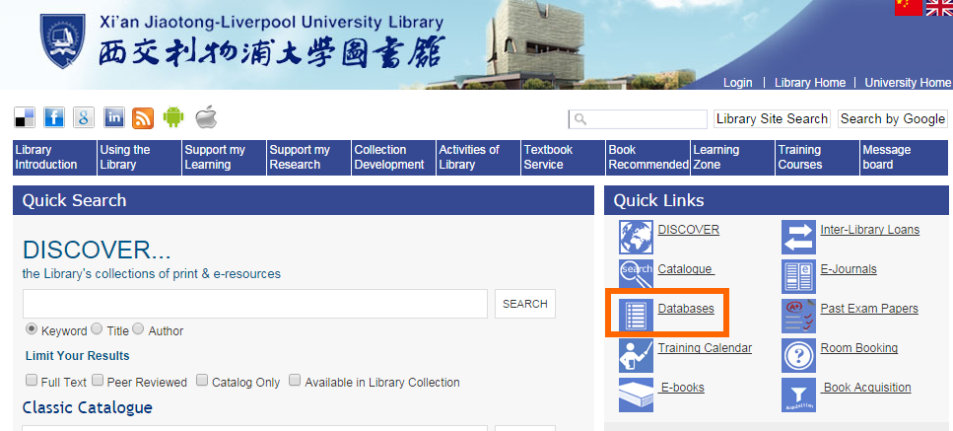Click the Training Calendar presenter icon

pos(636,356)
